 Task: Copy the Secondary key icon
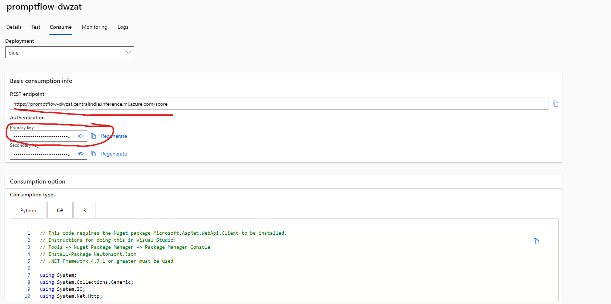93,154
